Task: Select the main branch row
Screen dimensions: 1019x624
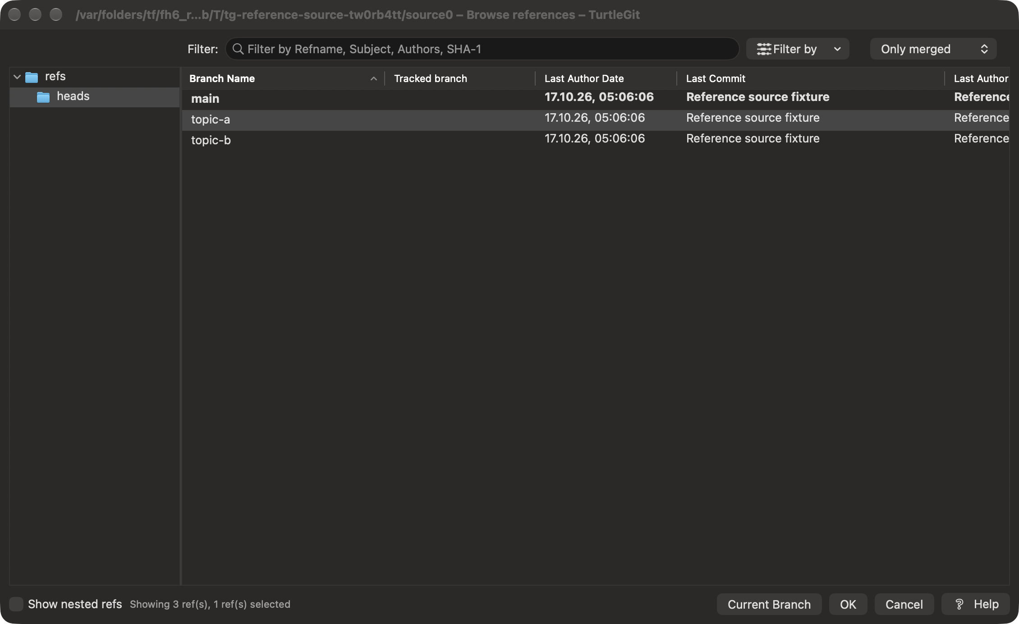Action: (596, 99)
